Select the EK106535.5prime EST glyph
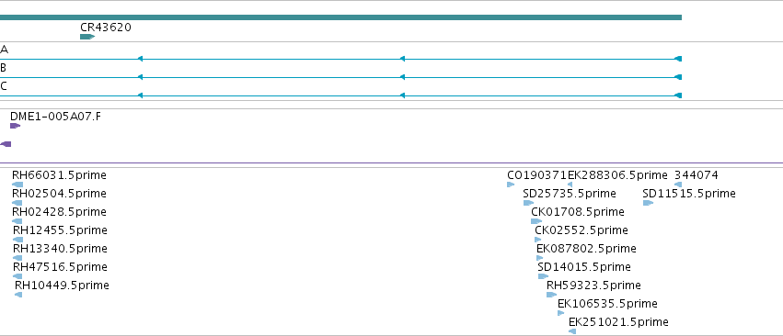The height and width of the screenshot is (336, 783). pyautogui.click(x=561, y=314)
